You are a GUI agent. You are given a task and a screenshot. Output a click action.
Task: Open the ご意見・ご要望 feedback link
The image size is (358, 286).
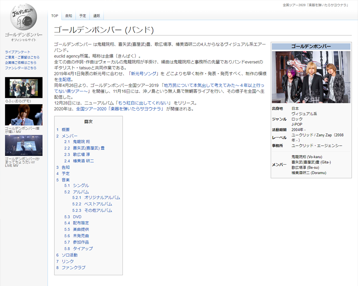(23, 57)
